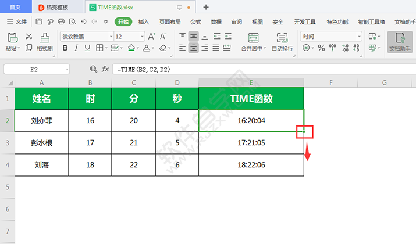The image size is (416, 244).
Task: Toggle auto wrap text (自动换行)
Action: [x=282, y=42]
